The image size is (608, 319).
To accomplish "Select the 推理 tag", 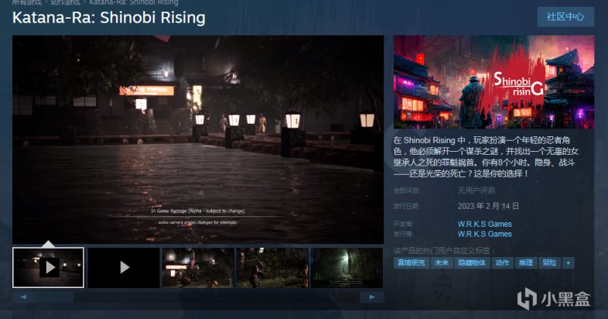I will tap(526, 263).
